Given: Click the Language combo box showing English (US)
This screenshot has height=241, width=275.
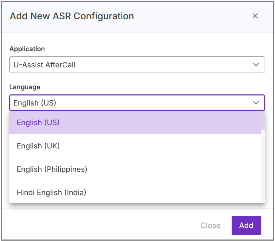Looking at the screenshot, I should (x=137, y=103).
